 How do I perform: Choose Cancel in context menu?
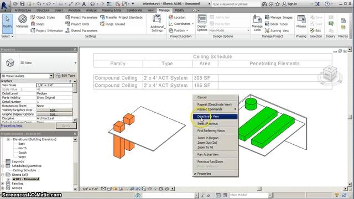(x=202, y=97)
